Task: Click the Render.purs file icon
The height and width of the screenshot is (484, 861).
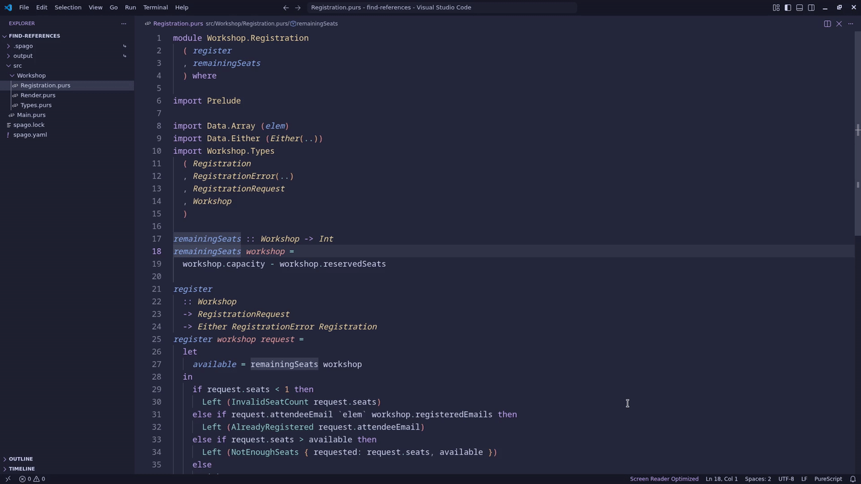Action: tap(15, 95)
